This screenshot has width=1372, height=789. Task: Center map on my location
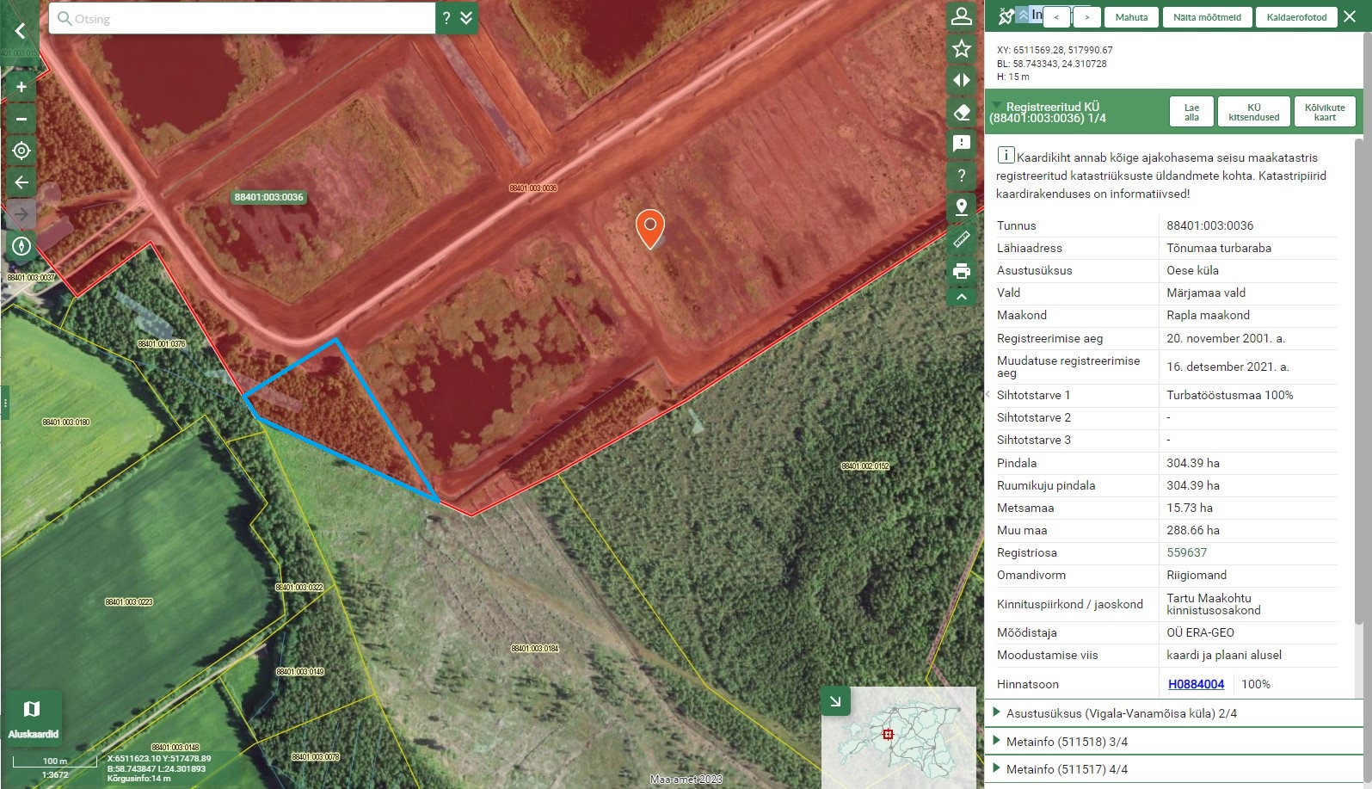(22, 151)
